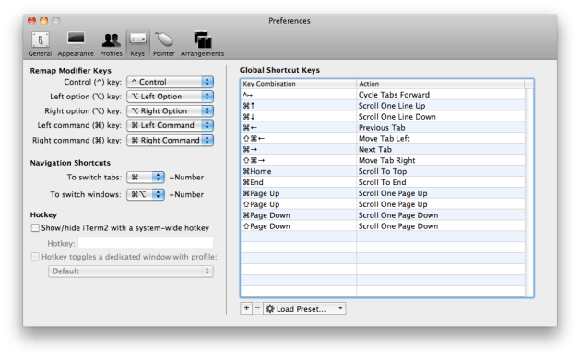Screen dimensions: 580x358
Task: Open the Load Preset gear menu
Action: pos(304,308)
